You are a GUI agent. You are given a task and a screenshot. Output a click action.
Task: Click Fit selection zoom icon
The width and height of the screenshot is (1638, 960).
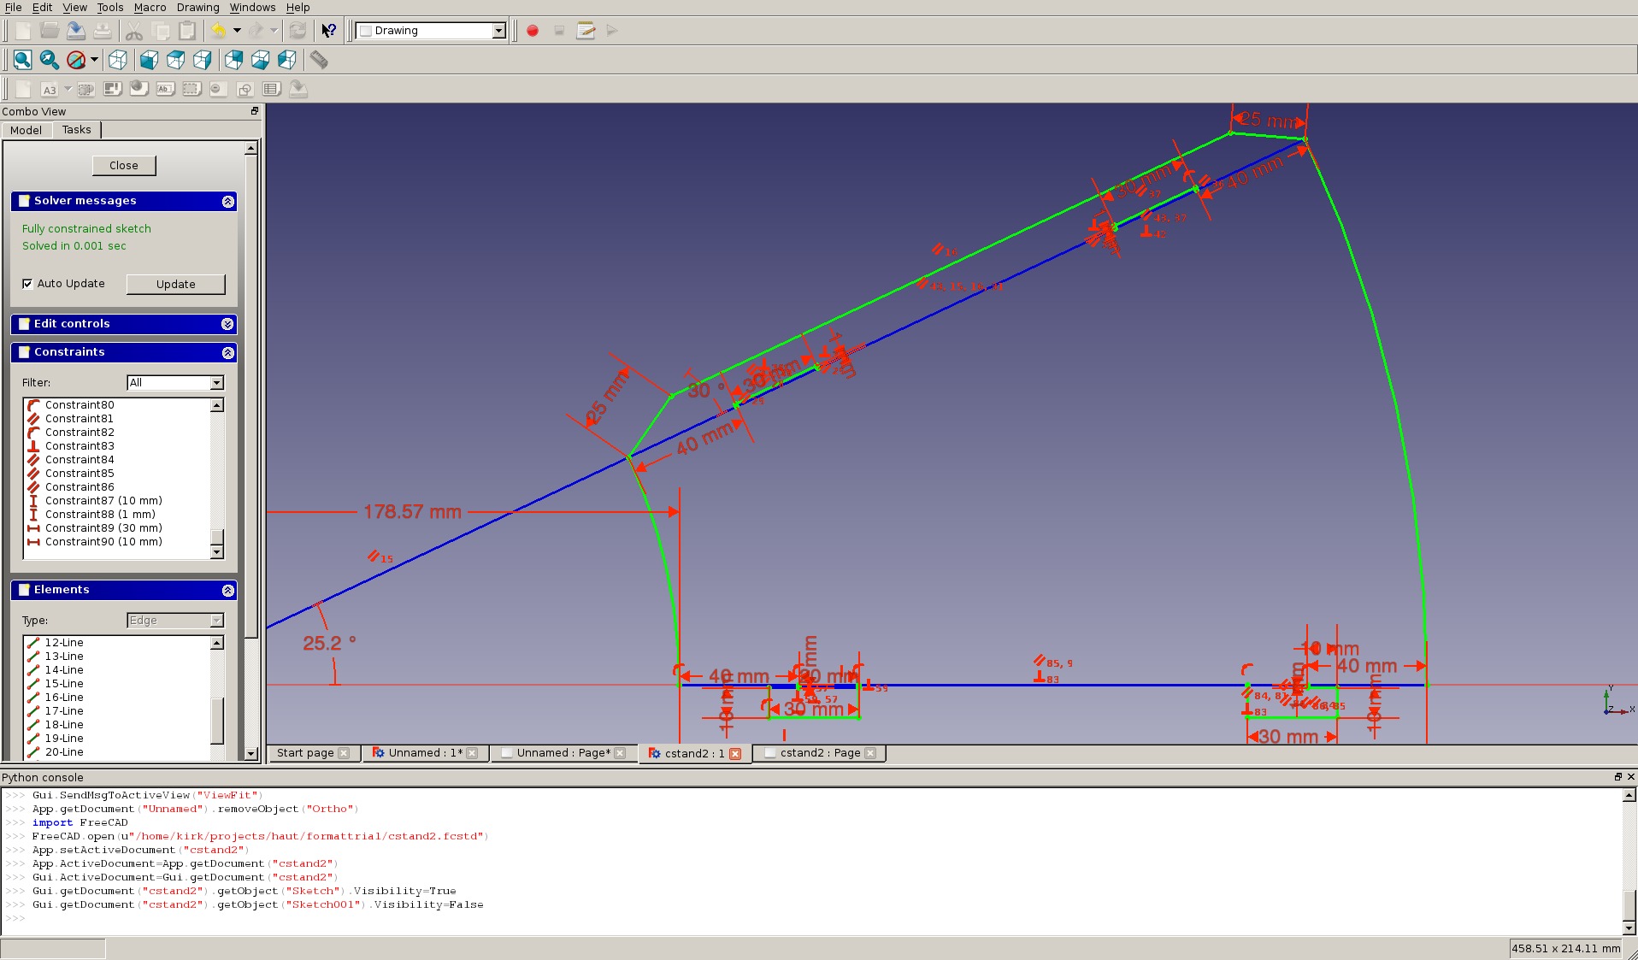[50, 60]
